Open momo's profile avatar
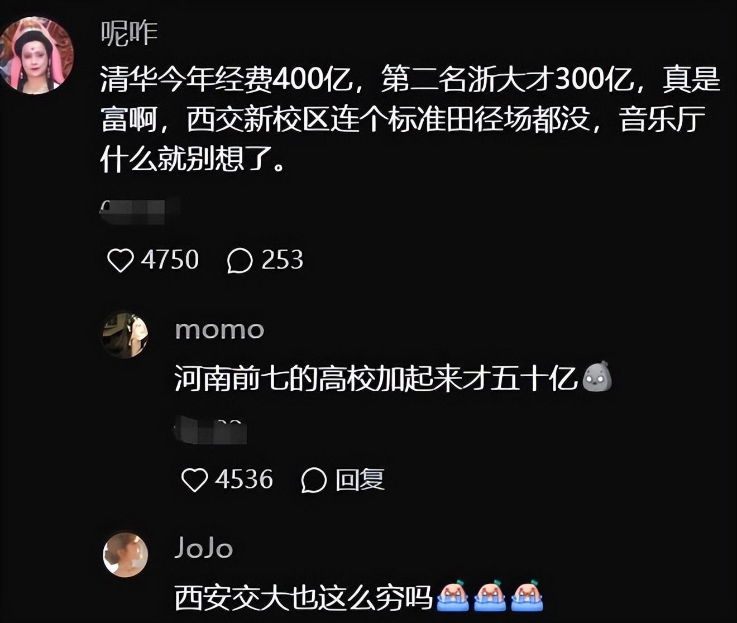The image size is (737, 623). (x=125, y=335)
